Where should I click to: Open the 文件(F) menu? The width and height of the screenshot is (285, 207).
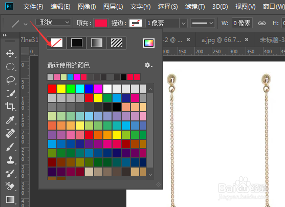click(33, 7)
